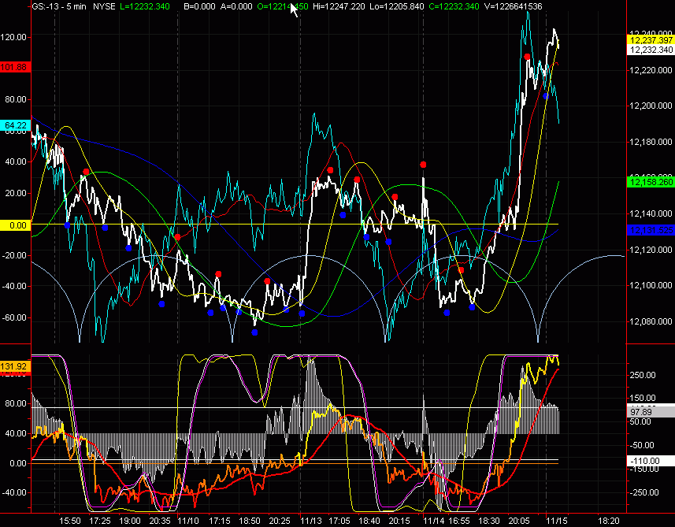Select the topmost red dot marker in price chart
This screenshot has width=675, height=527.
(527, 57)
